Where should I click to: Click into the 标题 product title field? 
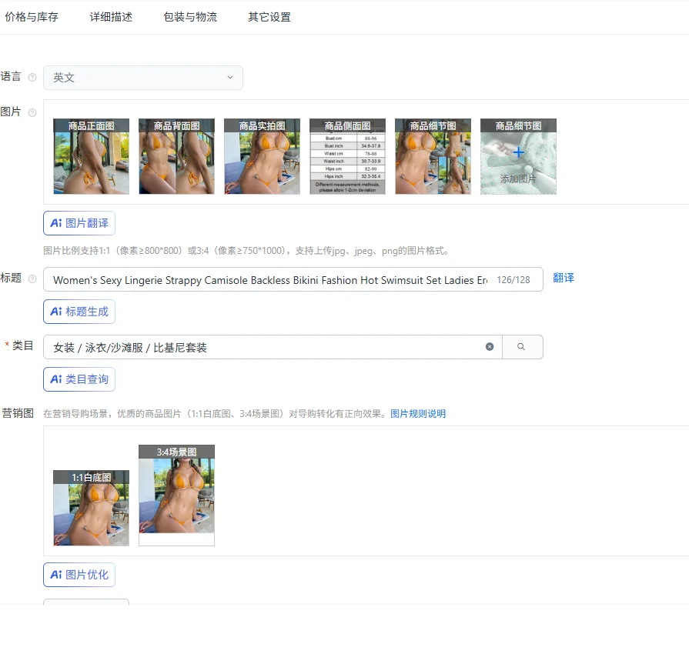293,279
